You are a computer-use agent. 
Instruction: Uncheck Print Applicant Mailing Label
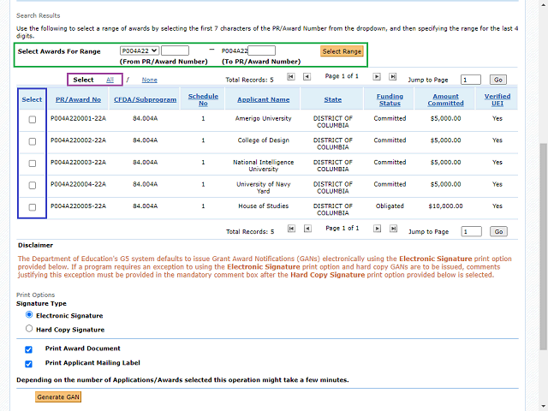tap(29, 363)
